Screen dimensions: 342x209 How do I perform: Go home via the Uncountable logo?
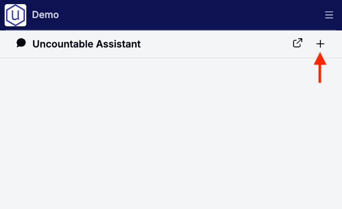15,15
